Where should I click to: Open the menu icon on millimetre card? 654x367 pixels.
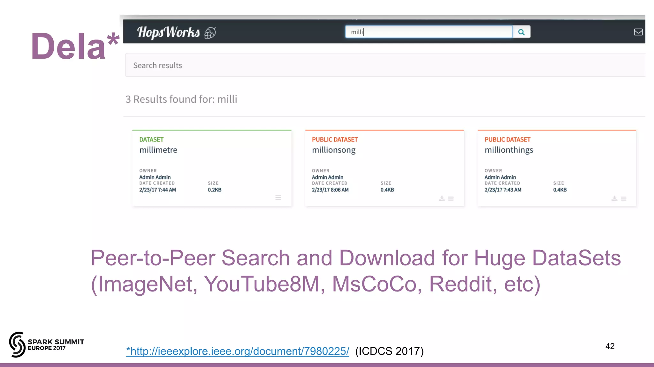(278, 198)
